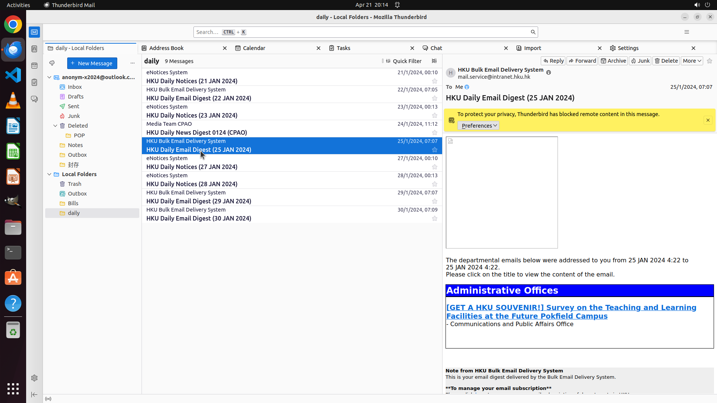Star the HKU Daily Notices 21 JAN message
Viewport: 717px width, 403px height.
[x=434, y=81]
